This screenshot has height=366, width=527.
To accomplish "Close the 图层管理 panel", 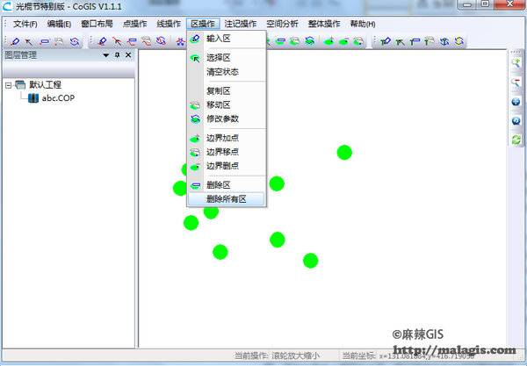I will [x=128, y=55].
